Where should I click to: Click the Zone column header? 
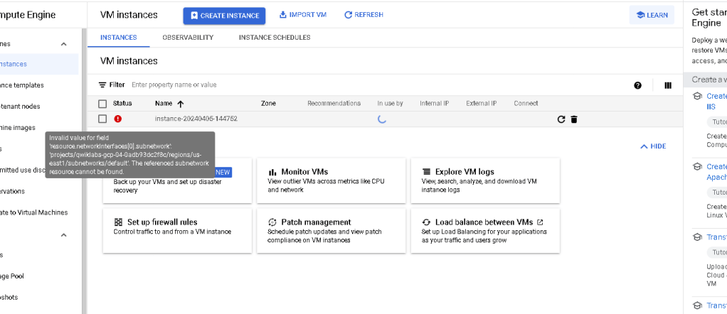pyautogui.click(x=268, y=104)
